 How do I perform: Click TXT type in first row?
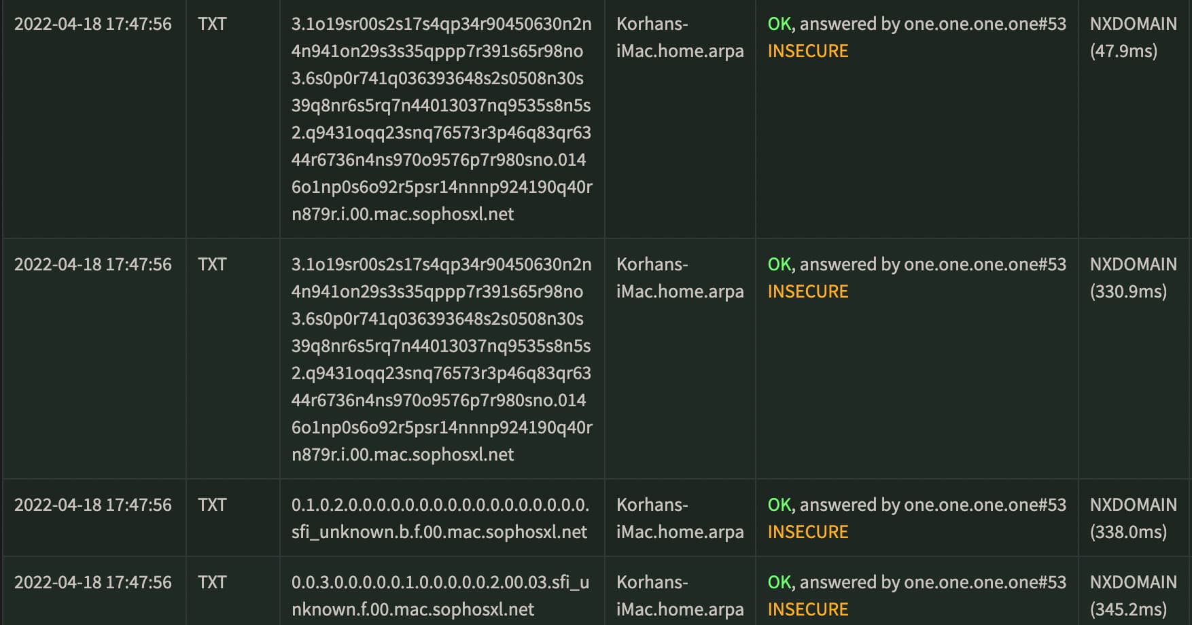click(212, 24)
